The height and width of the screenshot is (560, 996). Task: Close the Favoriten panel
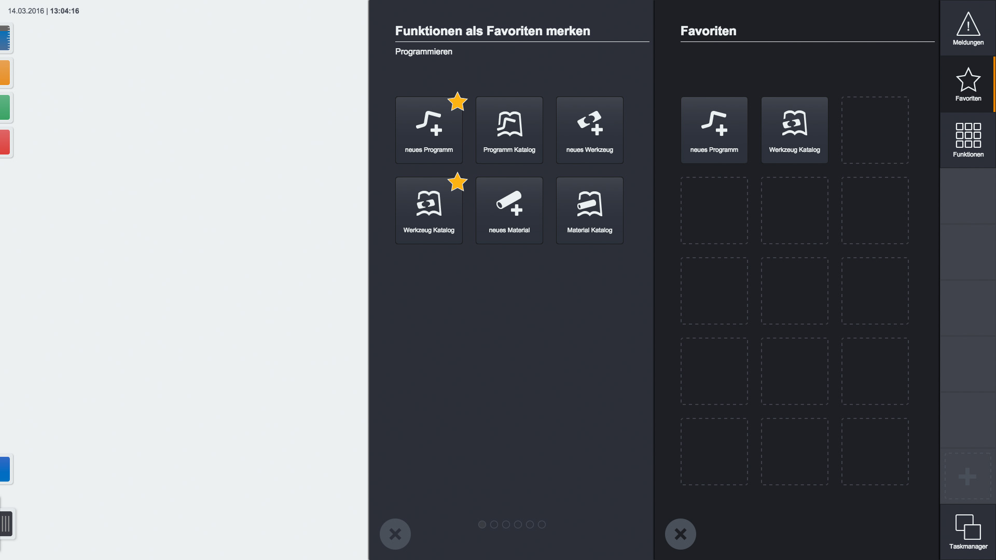point(681,534)
